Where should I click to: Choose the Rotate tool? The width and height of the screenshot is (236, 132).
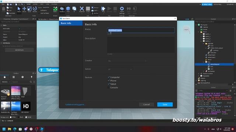(35, 9)
